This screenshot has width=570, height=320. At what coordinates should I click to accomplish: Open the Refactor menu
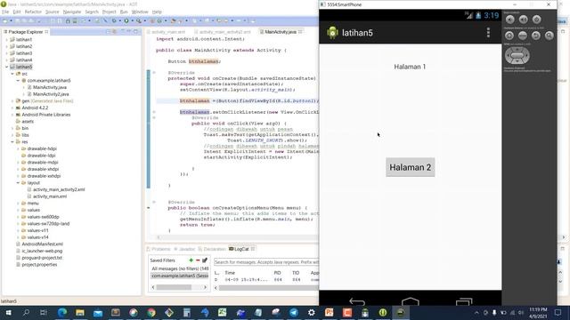(x=33, y=12)
